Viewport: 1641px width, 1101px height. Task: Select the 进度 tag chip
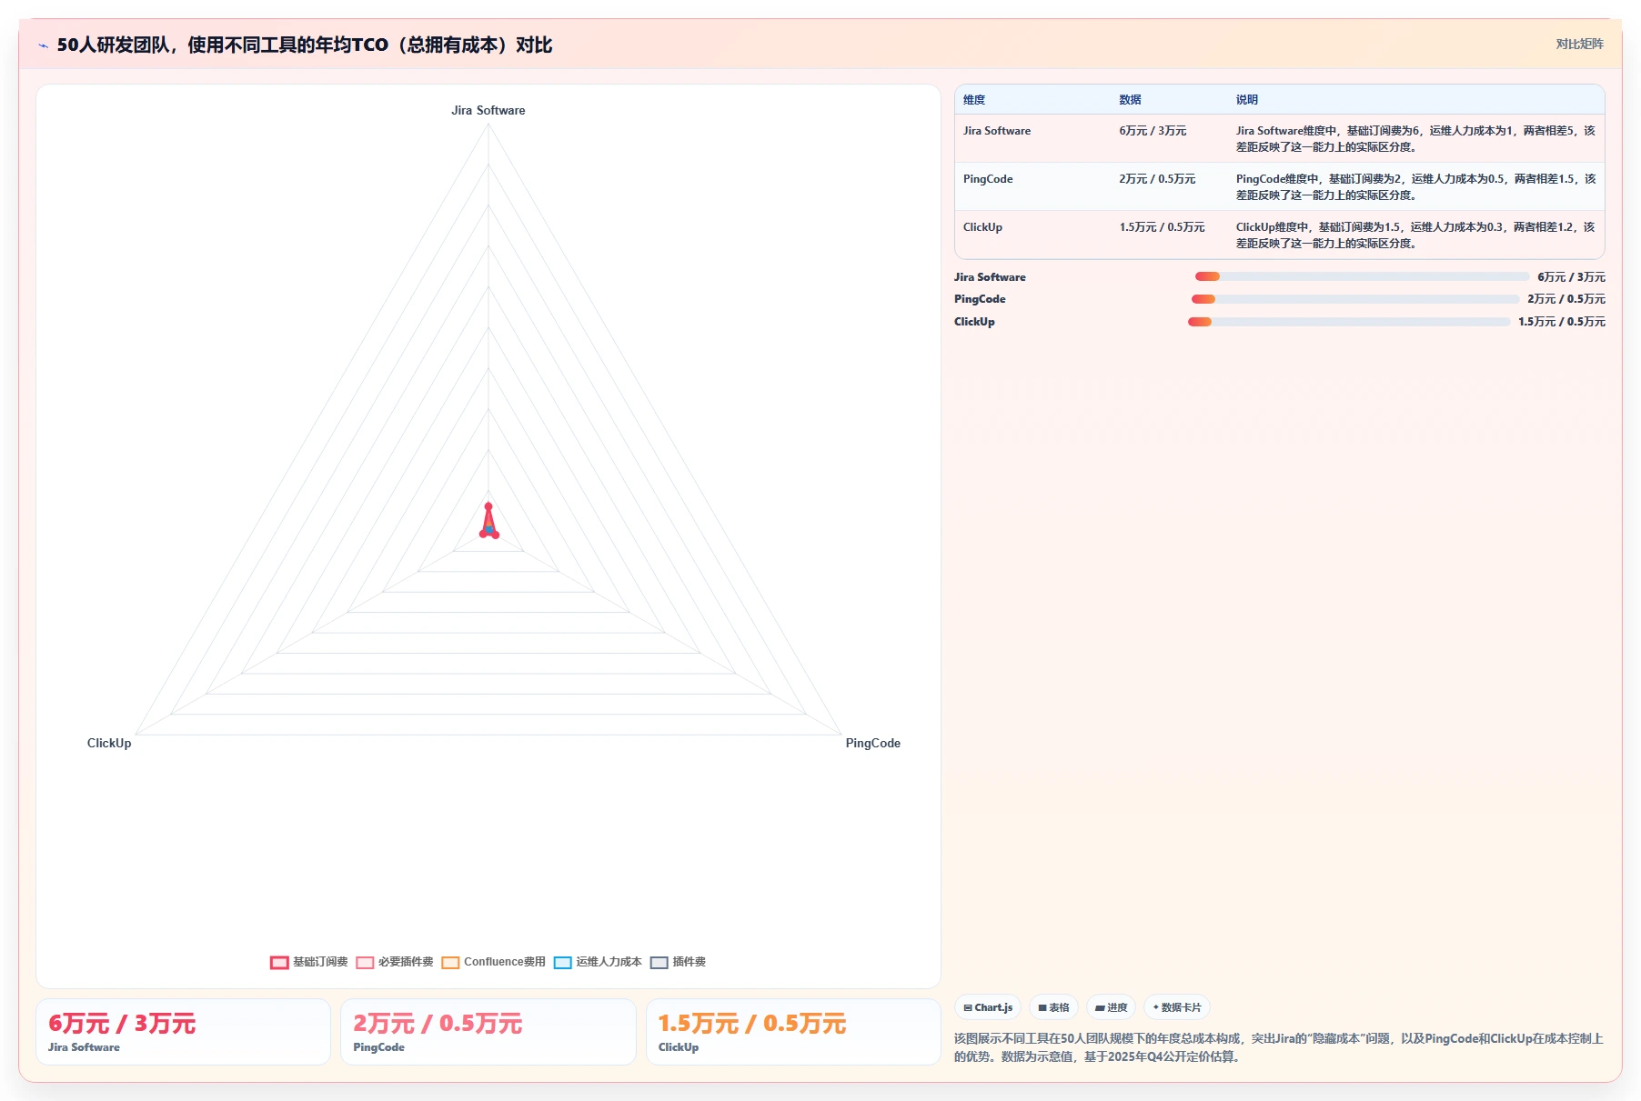pyautogui.click(x=1111, y=1007)
